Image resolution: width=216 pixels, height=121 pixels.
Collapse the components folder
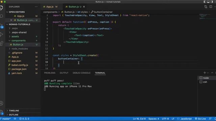point(23,41)
